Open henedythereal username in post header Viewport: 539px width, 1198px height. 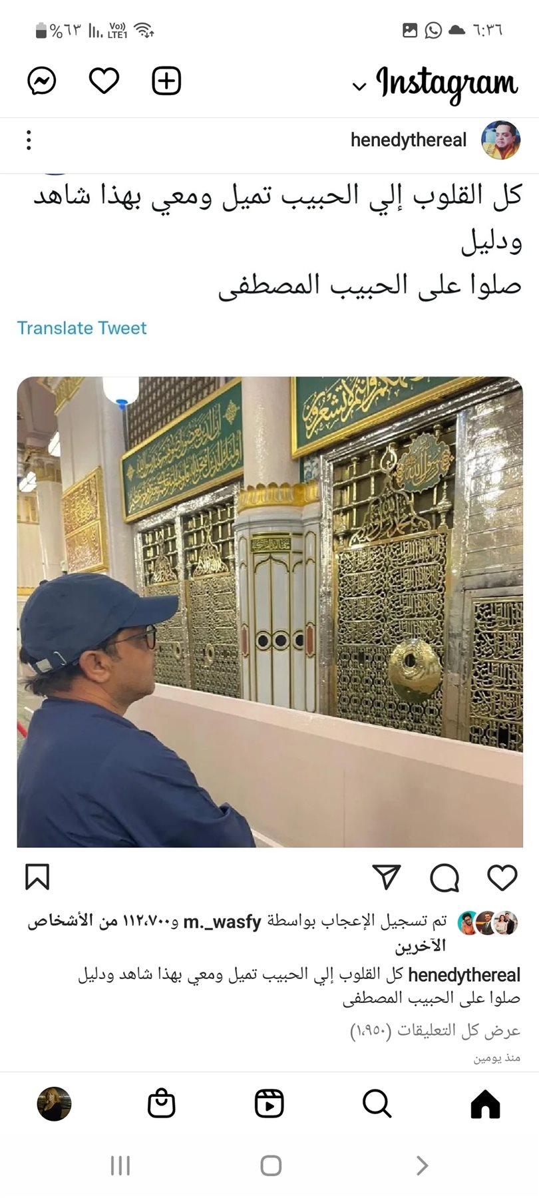tap(409, 140)
